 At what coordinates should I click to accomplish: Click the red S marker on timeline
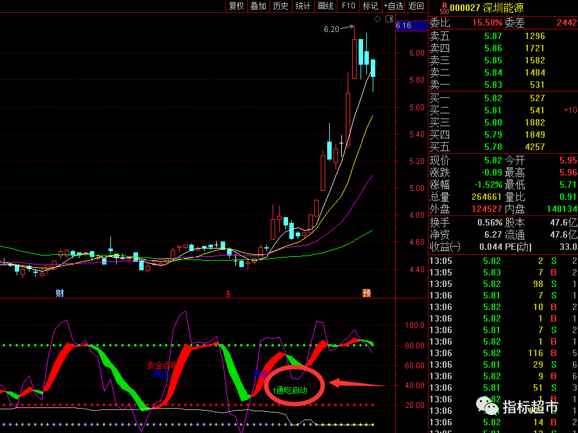point(228,293)
